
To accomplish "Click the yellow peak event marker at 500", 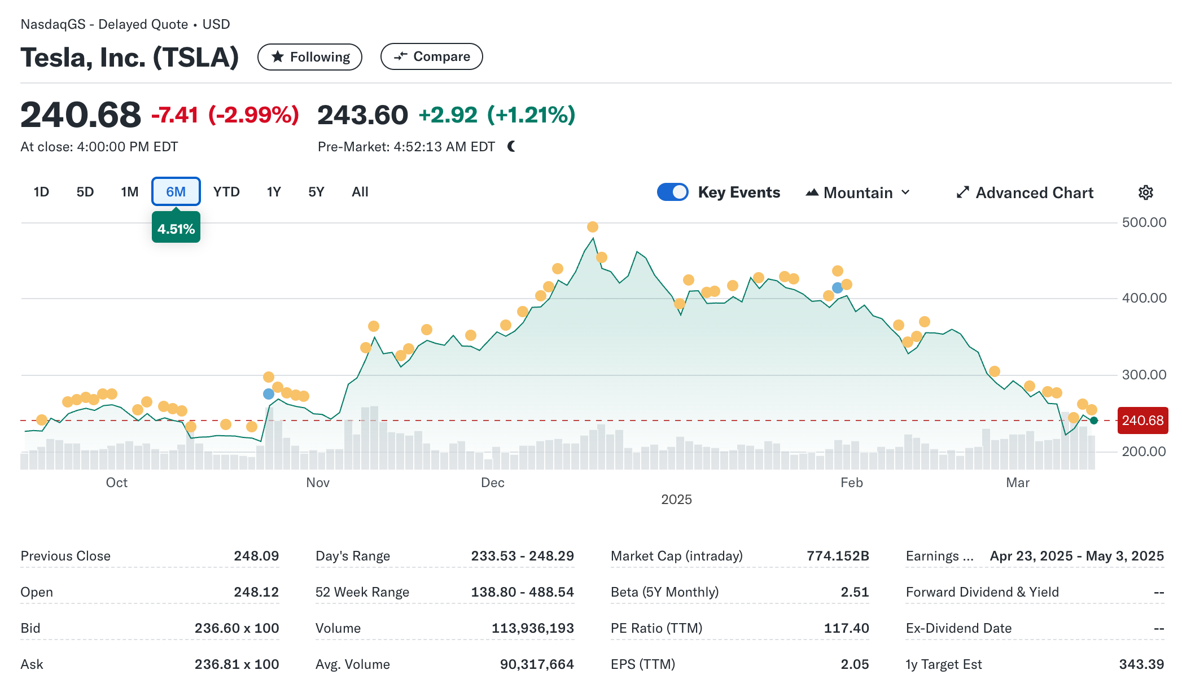I will (592, 227).
